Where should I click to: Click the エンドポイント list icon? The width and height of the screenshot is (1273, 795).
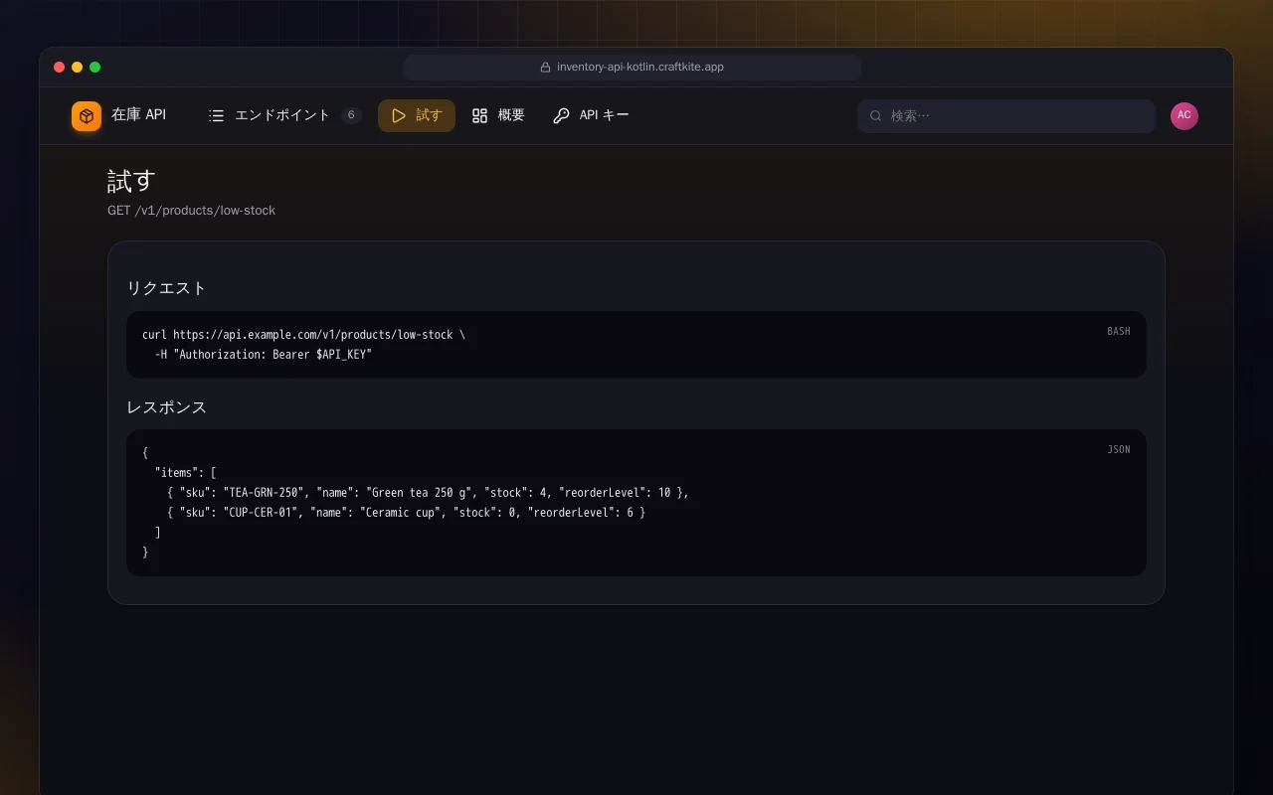click(x=216, y=115)
